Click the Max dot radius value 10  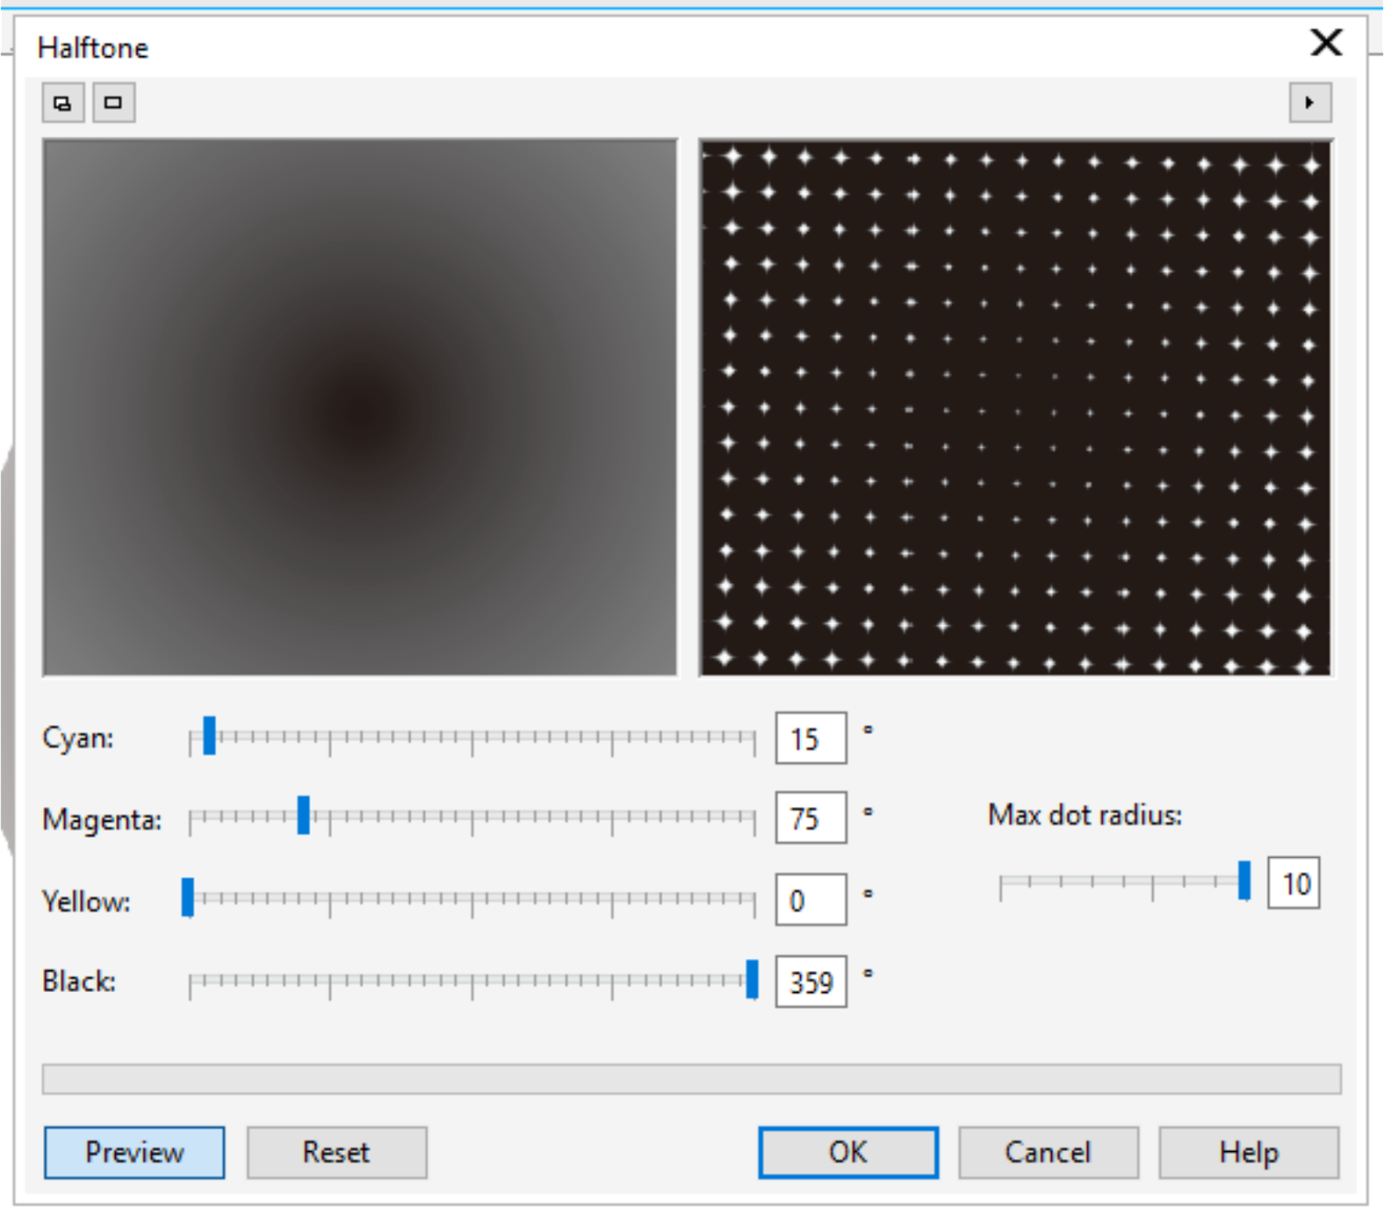click(1294, 882)
